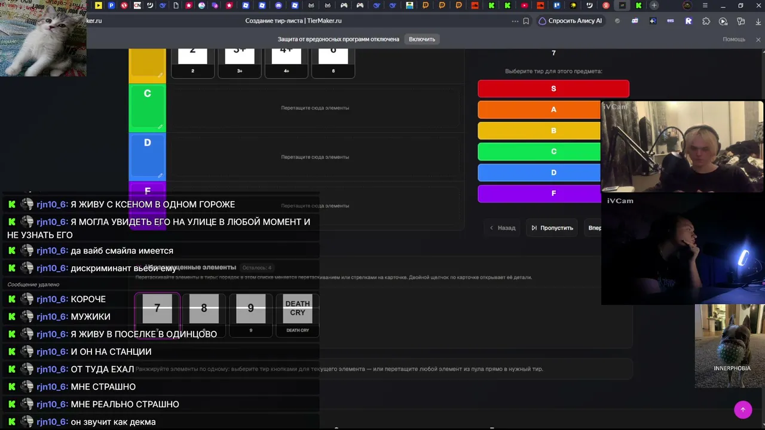Click 'Пропустить' to skip this item
The image size is (765, 430).
click(x=552, y=228)
